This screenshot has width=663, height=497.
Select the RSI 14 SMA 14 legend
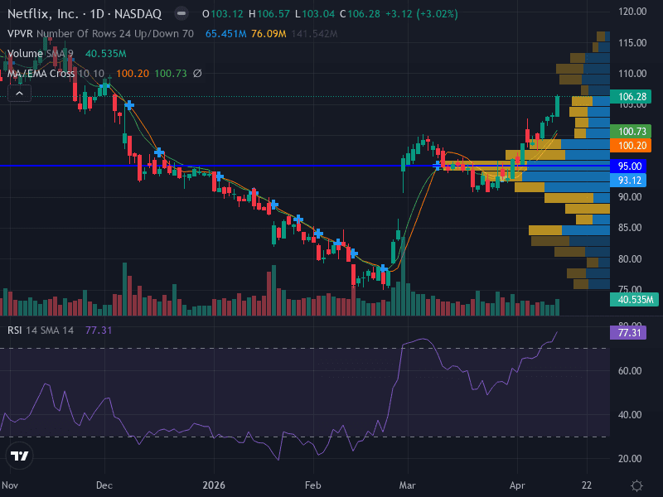pos(41,331)
